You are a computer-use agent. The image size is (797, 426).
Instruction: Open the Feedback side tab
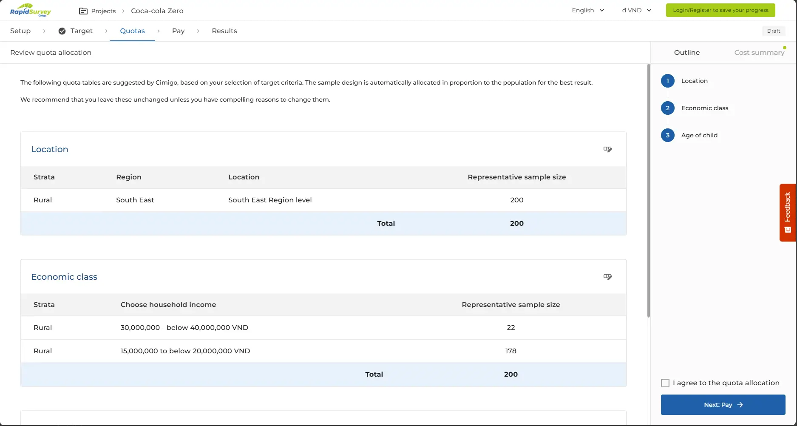coord(787,212)
